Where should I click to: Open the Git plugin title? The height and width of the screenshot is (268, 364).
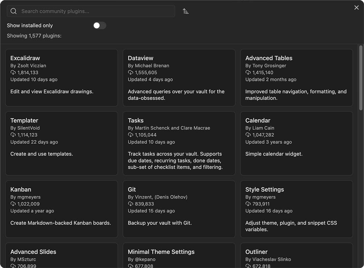[x=132, y=190]
